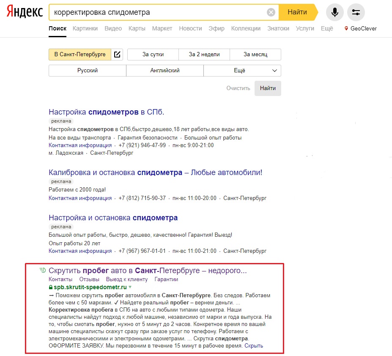Select the За месяц time filter
The width and height of the screenshot is (392, 356).
(255, 54)
